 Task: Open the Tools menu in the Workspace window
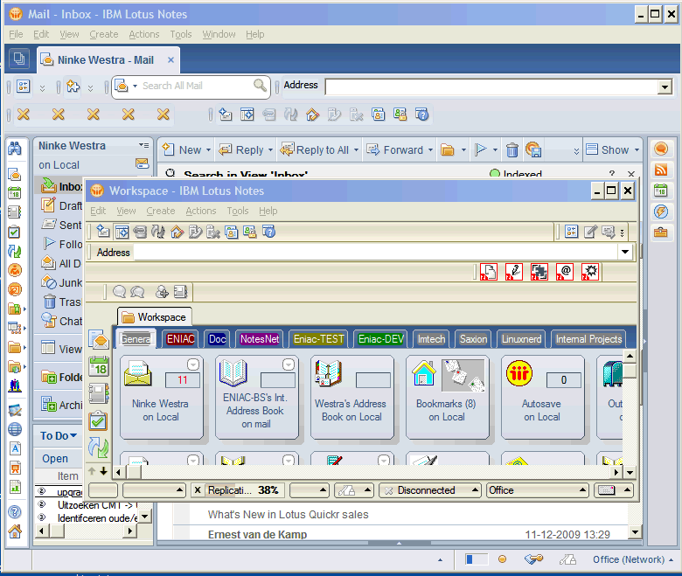point(238,211)
